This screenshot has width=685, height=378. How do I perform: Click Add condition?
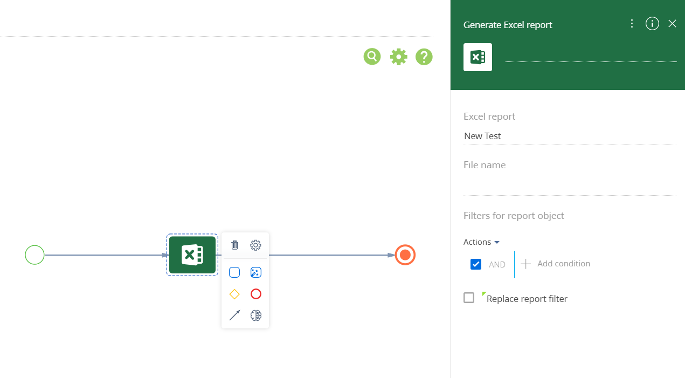(556, 264)
